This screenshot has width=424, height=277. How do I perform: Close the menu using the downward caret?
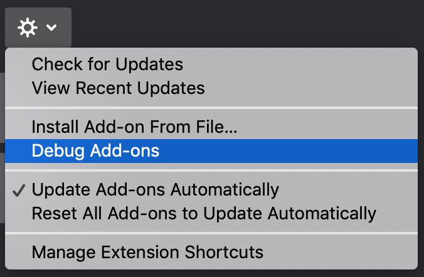51,28
